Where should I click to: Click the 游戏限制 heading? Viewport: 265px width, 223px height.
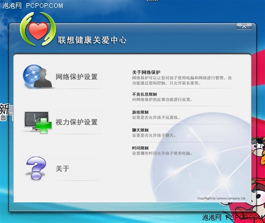point(140,112)
